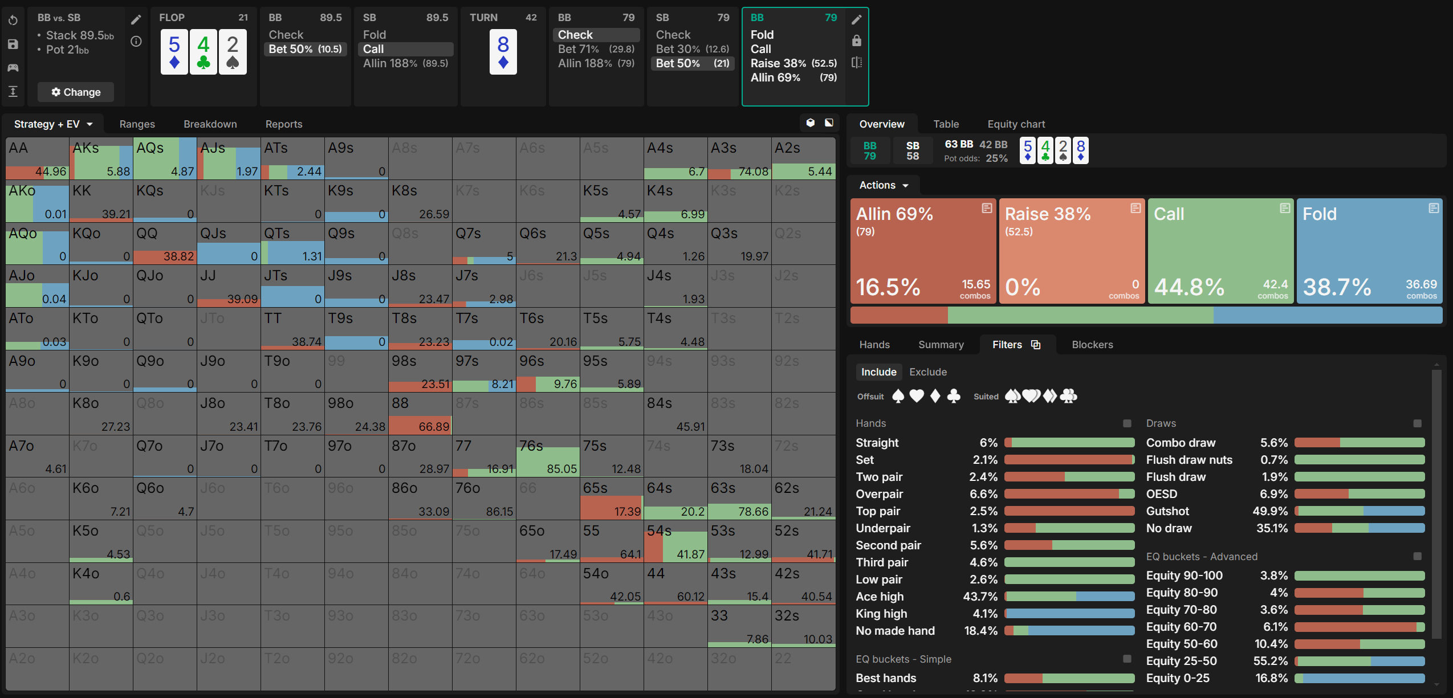Select SB Bet 50% (21) turn action

691,63
